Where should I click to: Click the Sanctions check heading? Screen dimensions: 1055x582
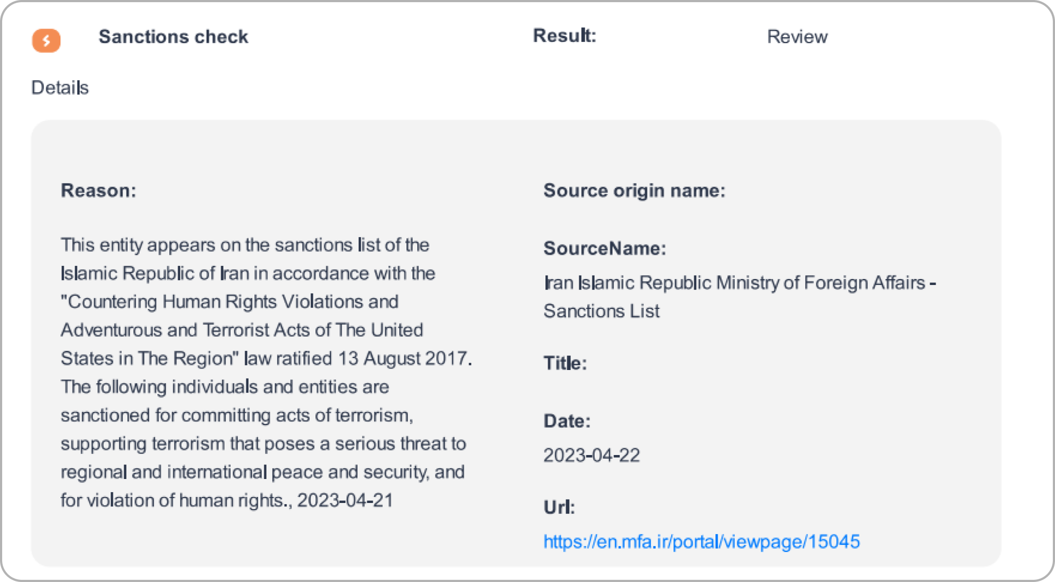[x=173, y=37]
